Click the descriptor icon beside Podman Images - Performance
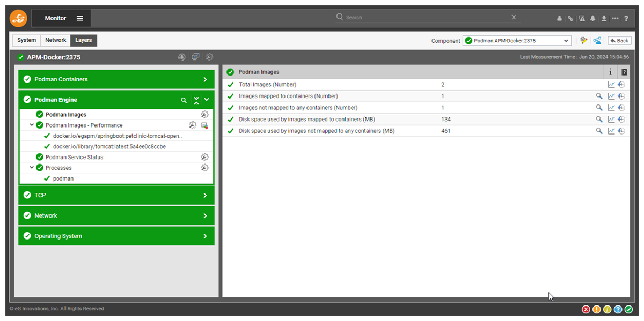This screenshot has width=644, height=321. tap(204, 125)
